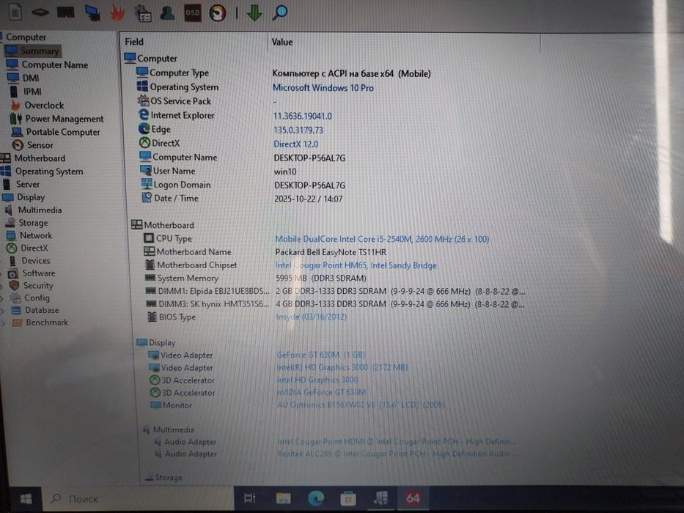Open the Intel Core i5-2540M CPU link
The width and height of the screenshot is (684, 513).
(x=382, y=239)
